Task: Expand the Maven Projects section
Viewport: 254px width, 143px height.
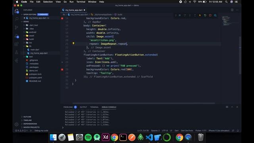Action: pos(31,127)
